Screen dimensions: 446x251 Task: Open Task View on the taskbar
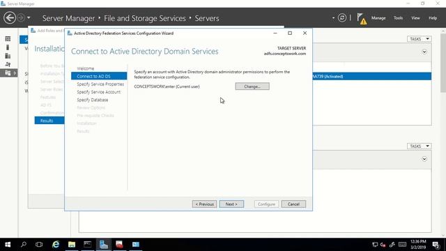coord(39,245)
